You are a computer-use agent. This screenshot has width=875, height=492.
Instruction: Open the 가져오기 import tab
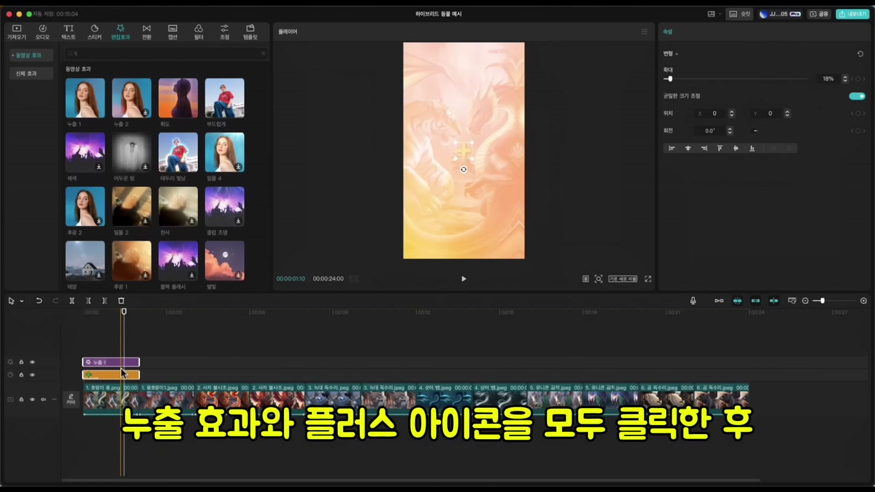click(17, 32)
